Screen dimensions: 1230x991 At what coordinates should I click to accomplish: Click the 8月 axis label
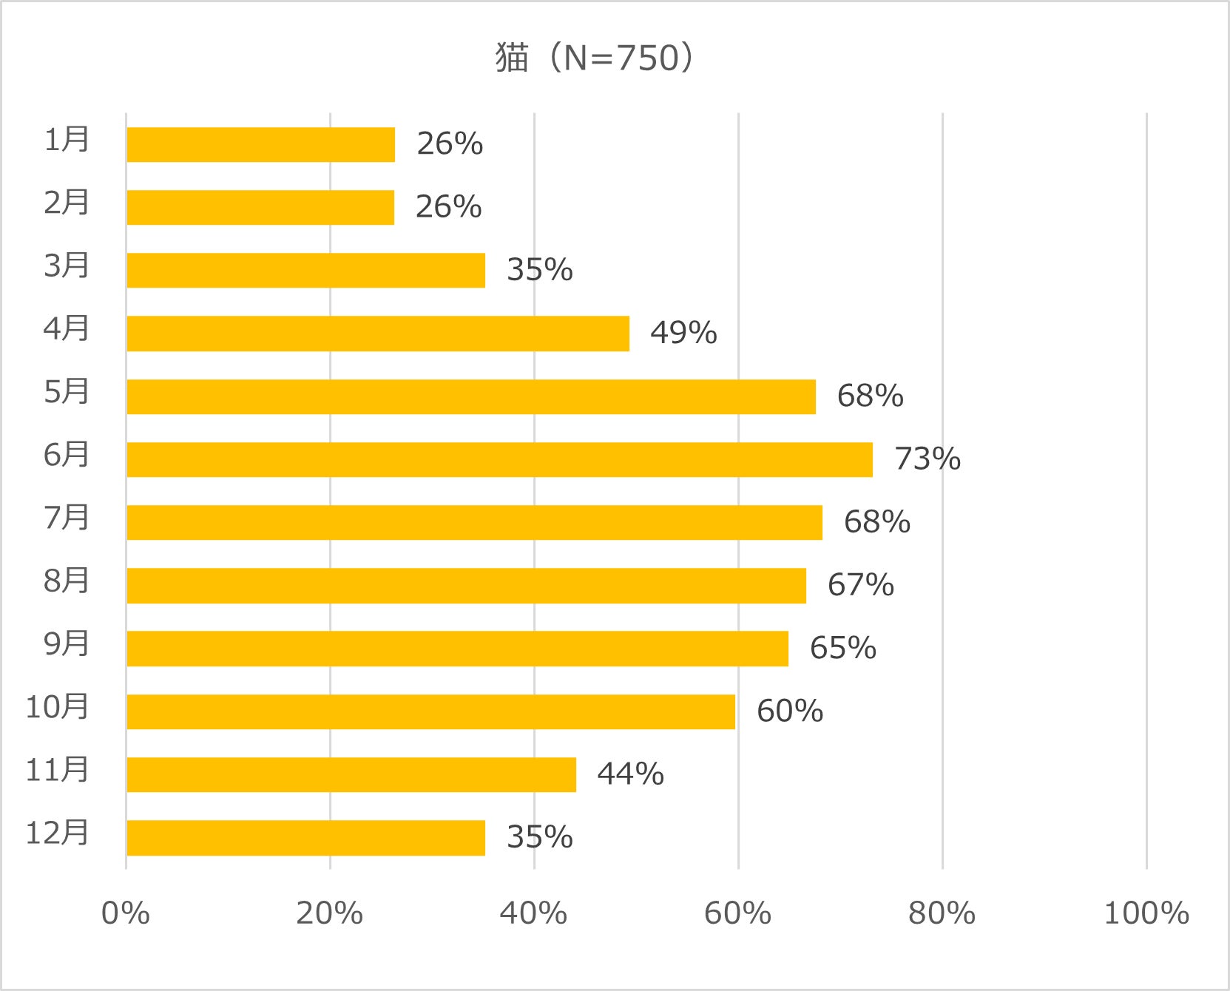click(x=67, y=581)
